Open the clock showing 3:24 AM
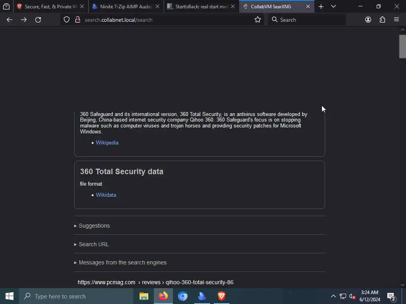Image resolution: width=406 pixels, height=304 pixels. (370, 296)
